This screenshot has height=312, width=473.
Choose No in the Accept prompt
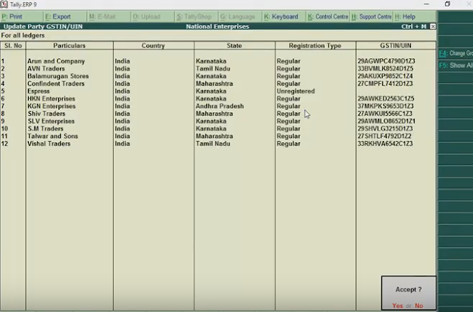pyautogui.click(x=419, y=305)
